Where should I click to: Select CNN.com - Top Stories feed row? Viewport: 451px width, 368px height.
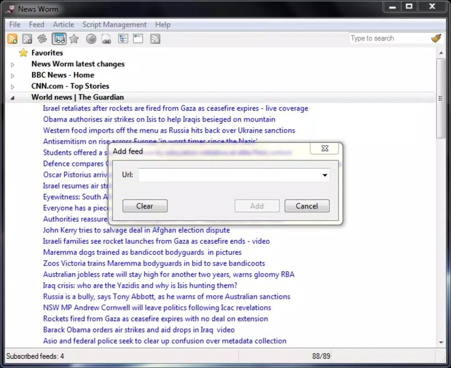tap(70, 86)
